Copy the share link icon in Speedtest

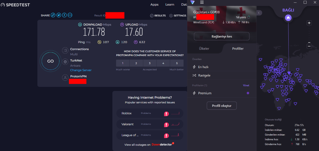[x=53, y=15]
